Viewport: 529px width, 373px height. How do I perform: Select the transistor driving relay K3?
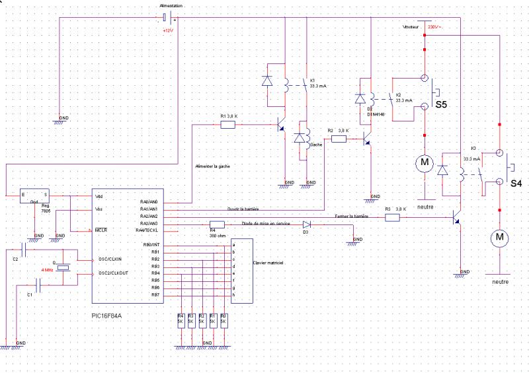click(456, 218)
